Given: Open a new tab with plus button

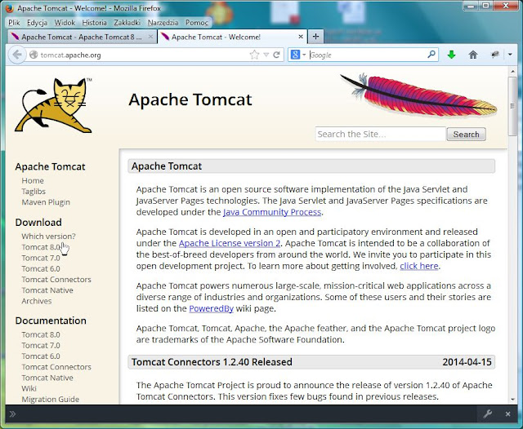Looking at the screenshot, I should tap(315, 37).
